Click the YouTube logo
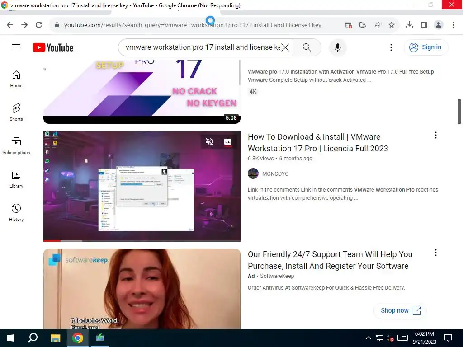 tap(53, 47)
